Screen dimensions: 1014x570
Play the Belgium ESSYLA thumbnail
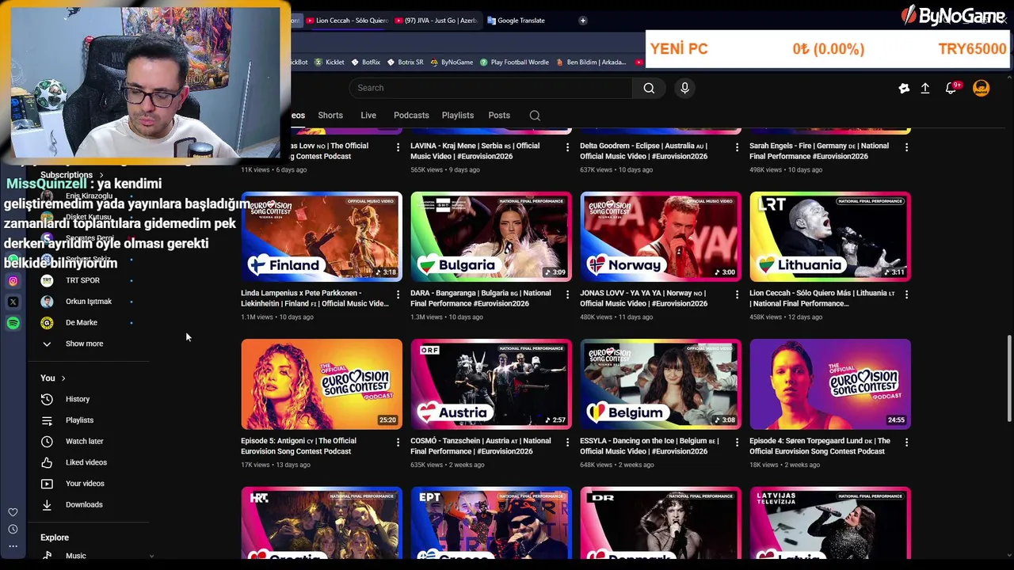pos(661,384)
